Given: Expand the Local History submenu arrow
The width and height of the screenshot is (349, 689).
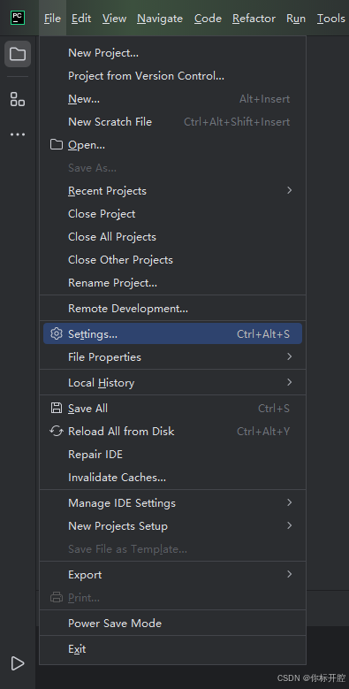Looking at the screenshot, I should 289,382.
